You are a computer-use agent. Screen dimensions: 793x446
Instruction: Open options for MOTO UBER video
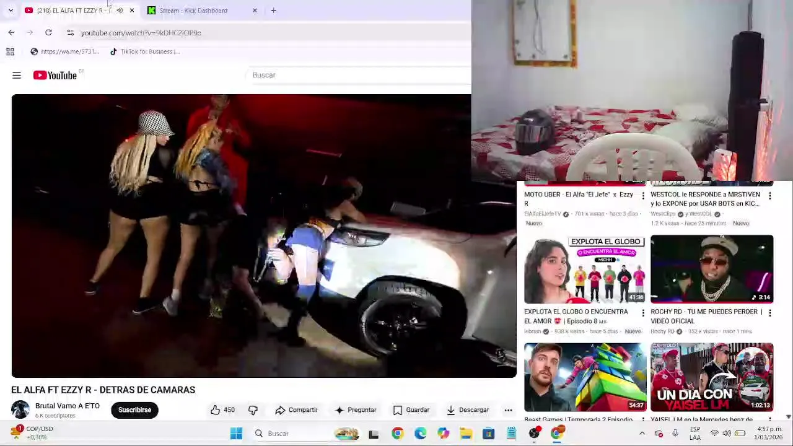coord(642,196)
